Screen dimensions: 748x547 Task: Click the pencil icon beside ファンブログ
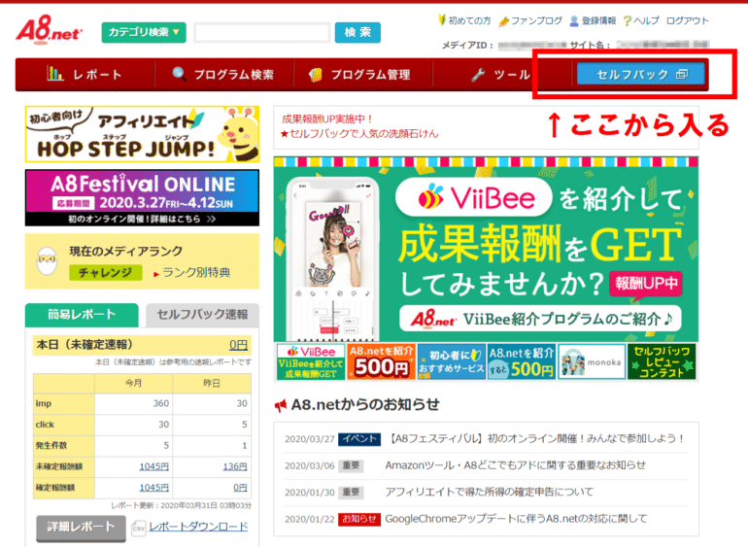coord(503,21)
